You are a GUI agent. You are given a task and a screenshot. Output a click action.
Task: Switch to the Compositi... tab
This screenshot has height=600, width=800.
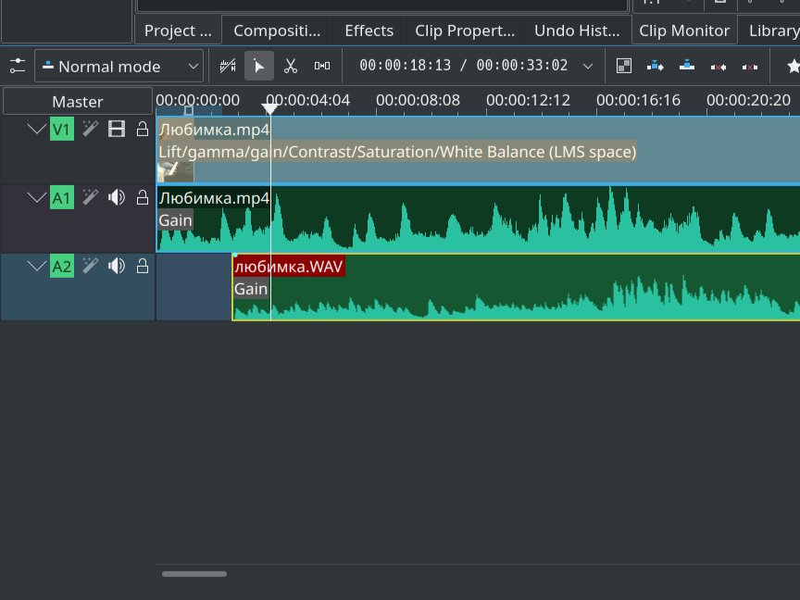tap(277, 31)
